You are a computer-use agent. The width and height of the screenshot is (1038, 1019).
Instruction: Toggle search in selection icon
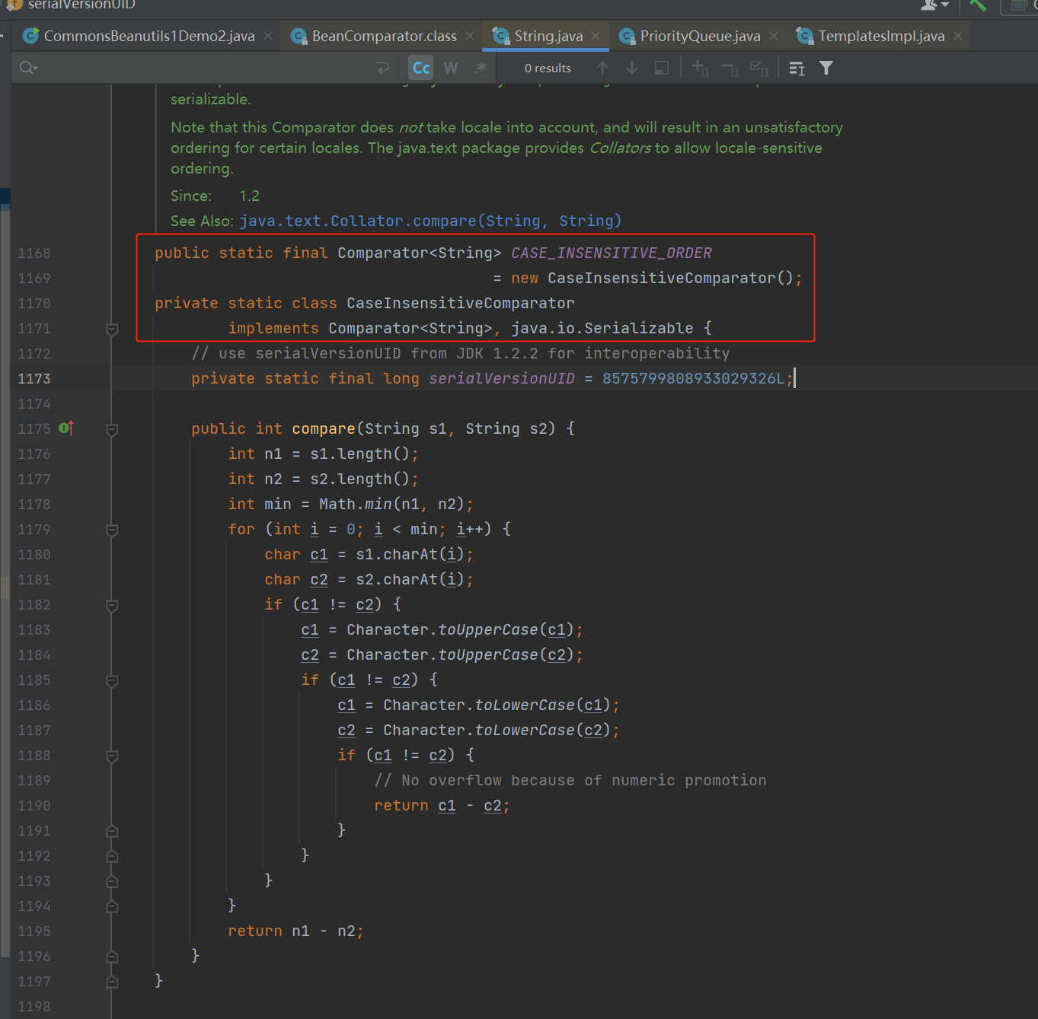click(662, 68)
